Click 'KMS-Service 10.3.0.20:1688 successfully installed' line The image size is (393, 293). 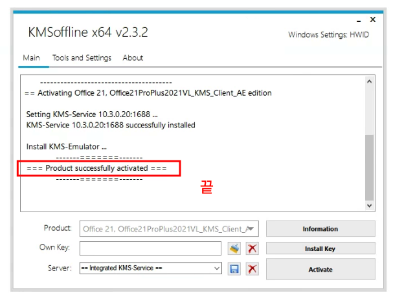(x=111, y=125)
